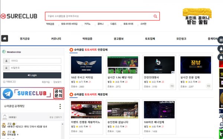Open the 경기공유 menu
This screenshot has height=139, width=223.
pyautogui.click(x=25, y=39)
